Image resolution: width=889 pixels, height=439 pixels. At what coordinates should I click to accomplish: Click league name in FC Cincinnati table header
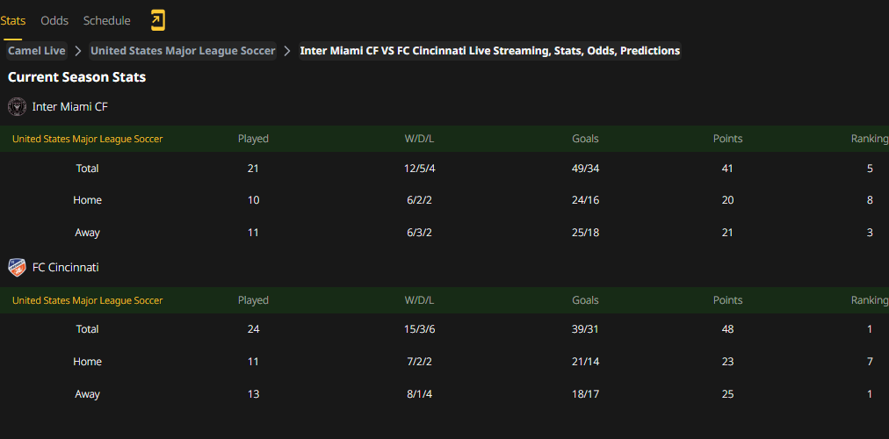click(87, 300)
